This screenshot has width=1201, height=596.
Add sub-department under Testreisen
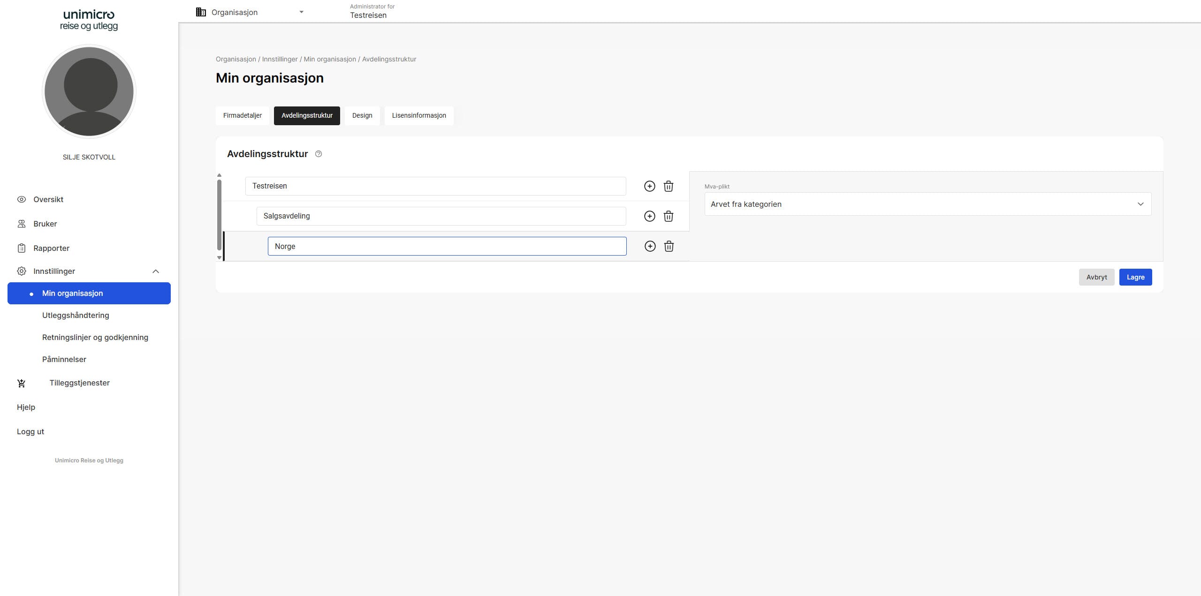pos(649,186)
